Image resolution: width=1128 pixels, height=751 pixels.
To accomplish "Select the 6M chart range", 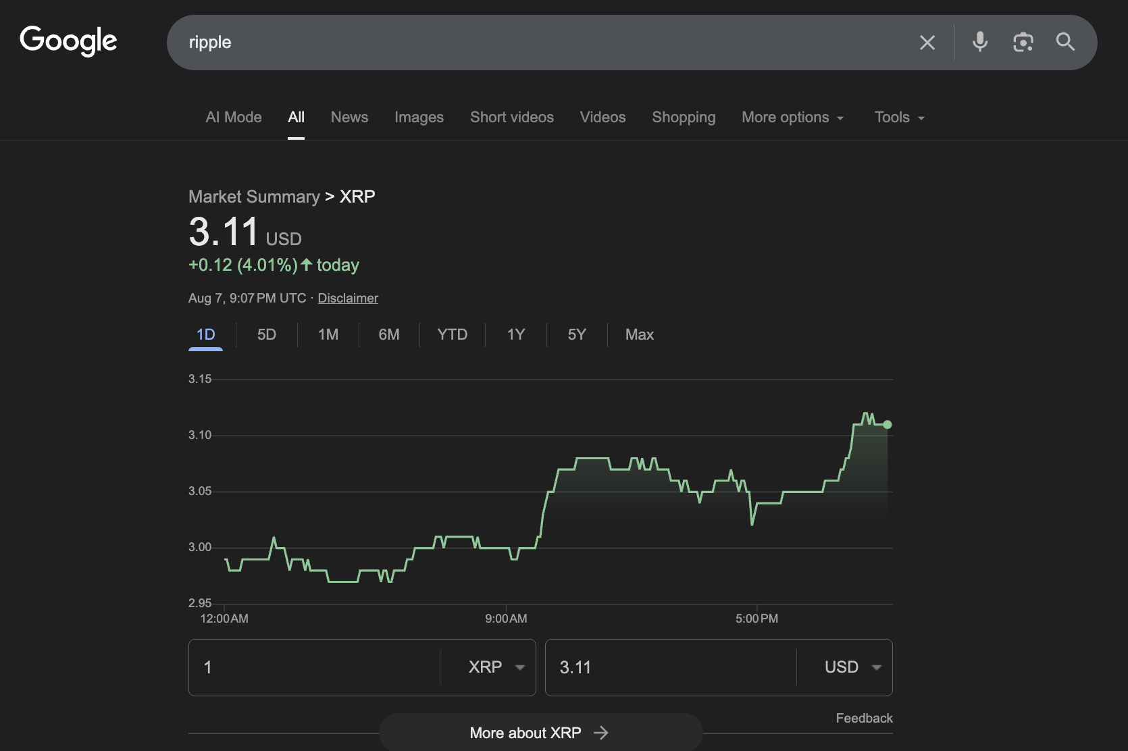I will (389, 335).
